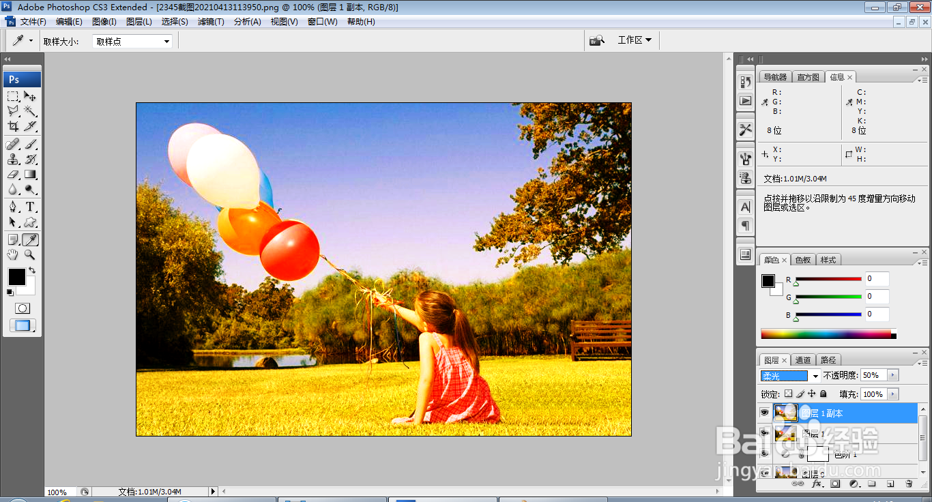Open 文件(F) menu
932x502 pixels.
click(x=33, y=22)
